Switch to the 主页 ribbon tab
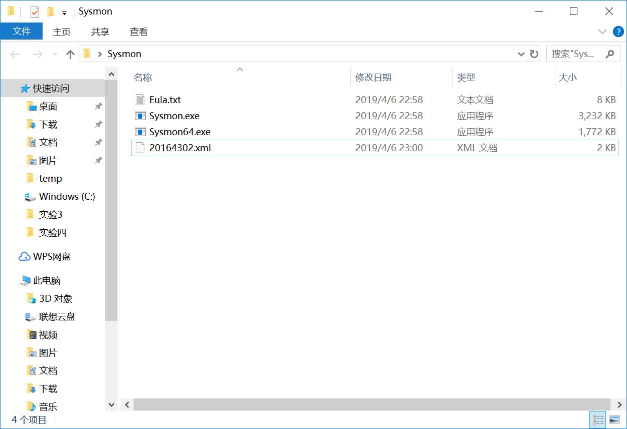Viewport: 627px width, 429px height. click(62, 32)
